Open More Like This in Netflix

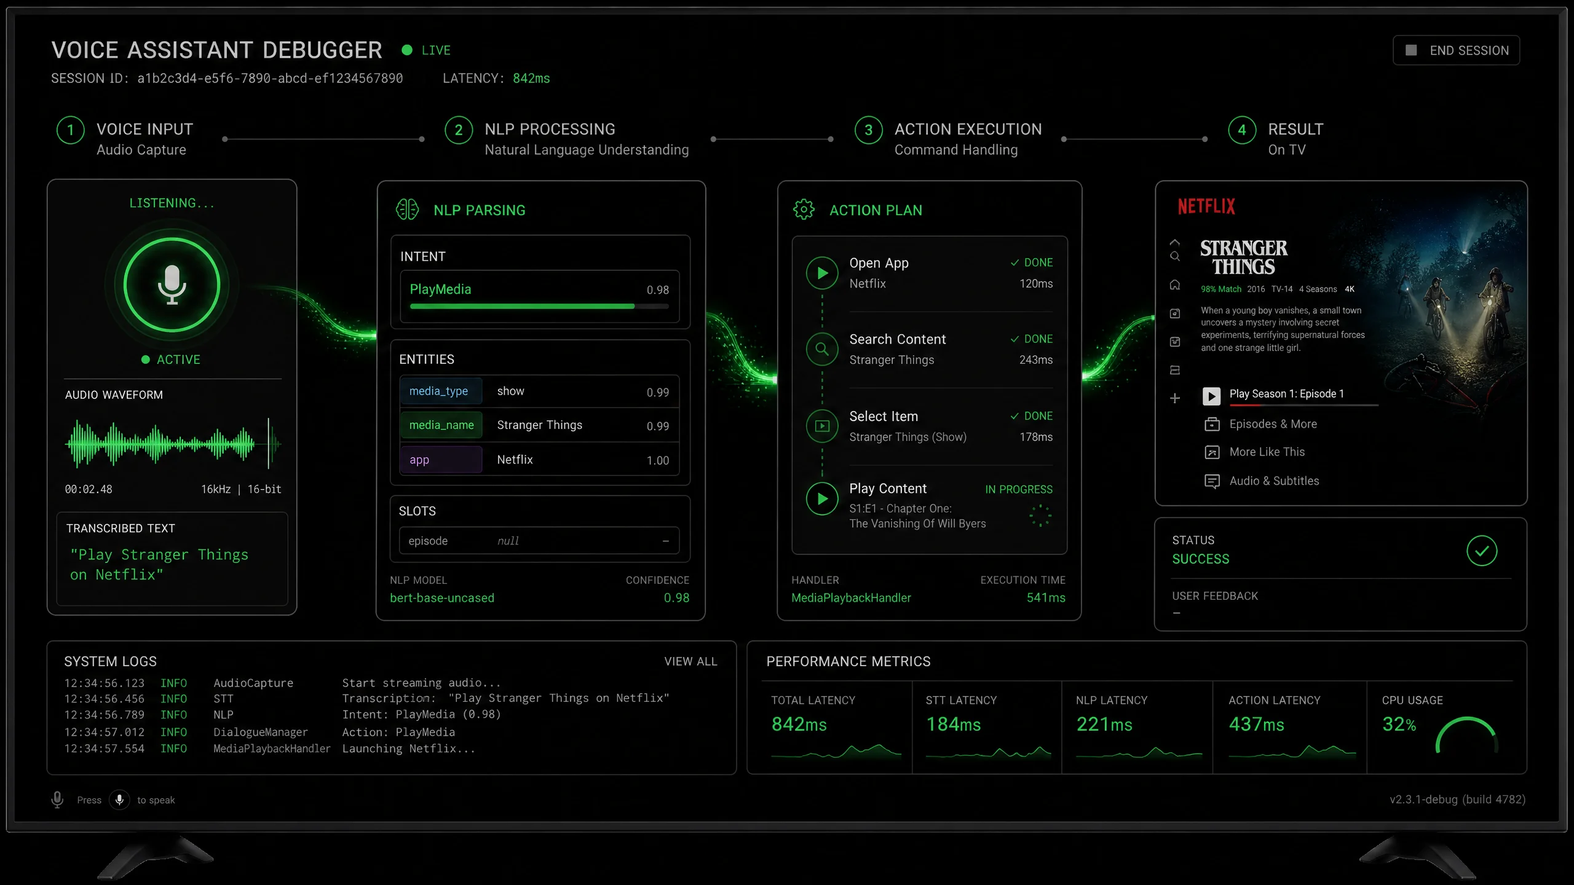[1254, 452]
